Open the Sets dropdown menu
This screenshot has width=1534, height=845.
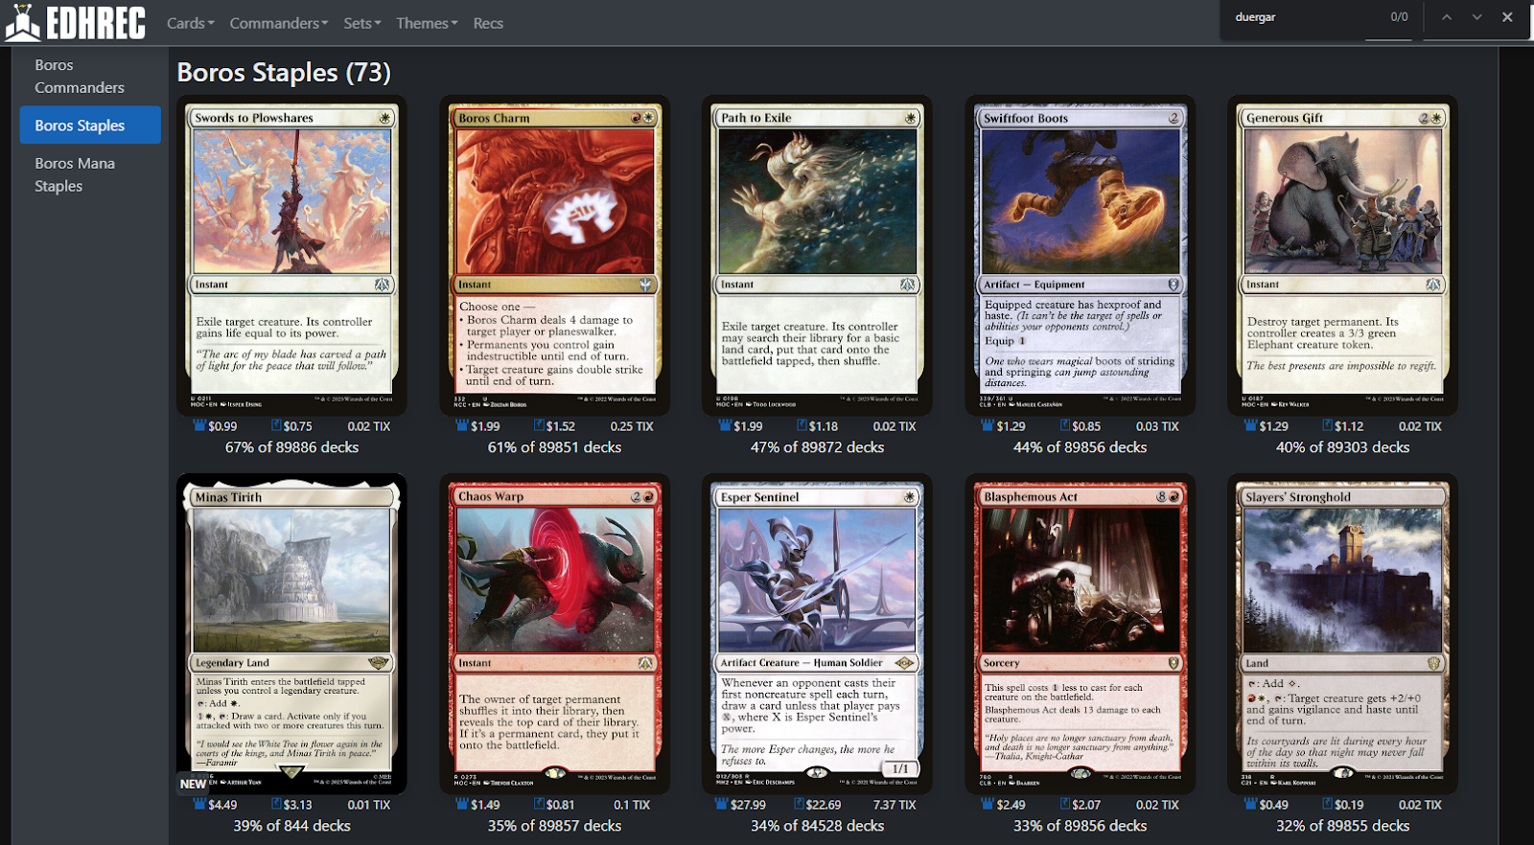361,23
